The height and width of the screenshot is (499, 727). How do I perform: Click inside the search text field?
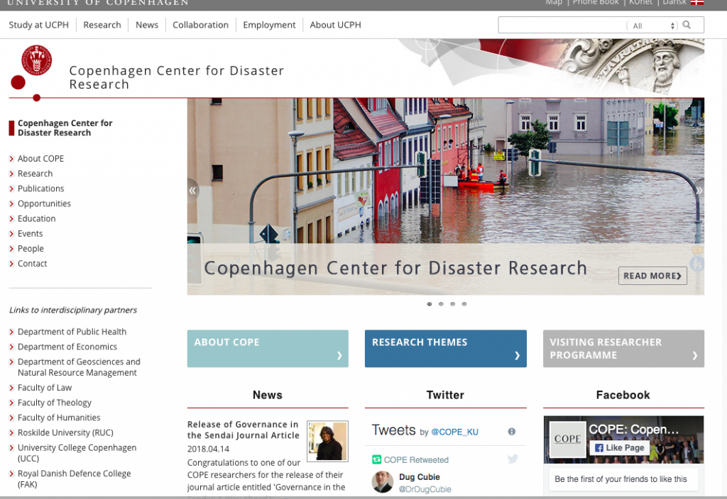coord(562,25)
